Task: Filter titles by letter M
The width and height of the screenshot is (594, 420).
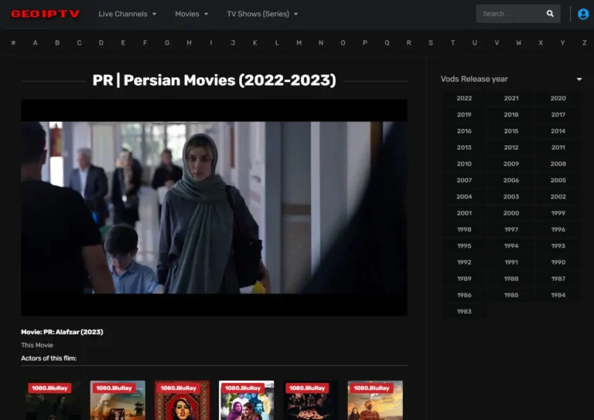Action: [x=299, y=42]
